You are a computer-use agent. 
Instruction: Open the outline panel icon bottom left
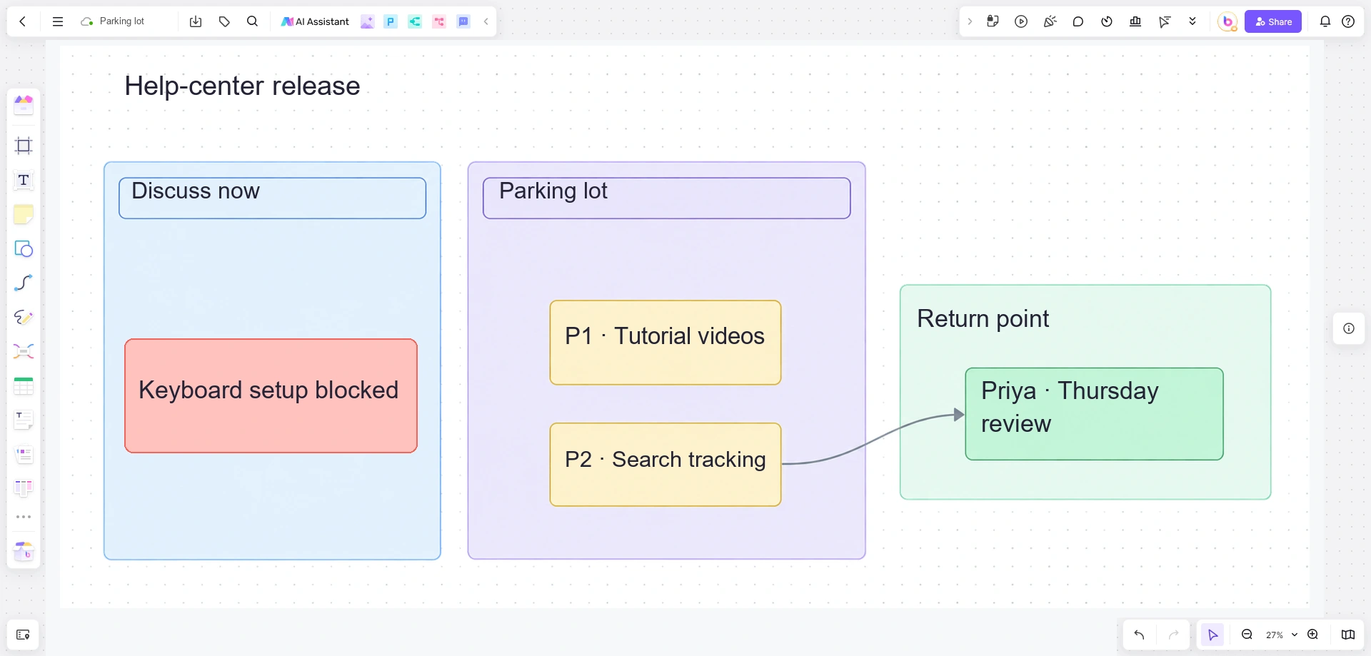[23, 635]
